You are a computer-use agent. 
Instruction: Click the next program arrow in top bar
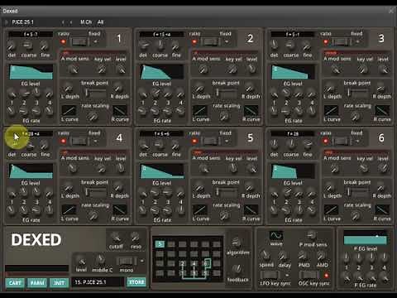click(71, 22)
